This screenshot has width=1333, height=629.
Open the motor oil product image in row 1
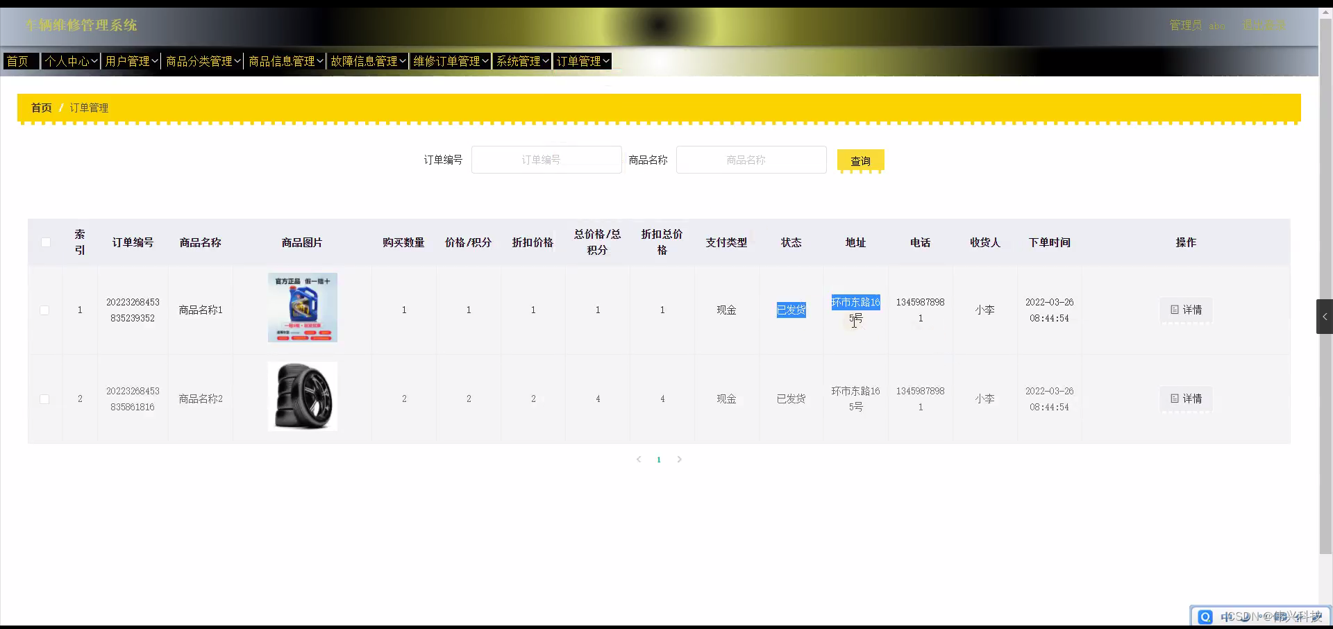click(302, 307)
